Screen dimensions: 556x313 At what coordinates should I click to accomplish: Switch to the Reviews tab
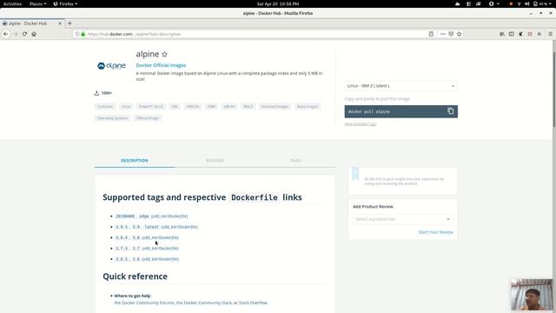click(215, 160)
